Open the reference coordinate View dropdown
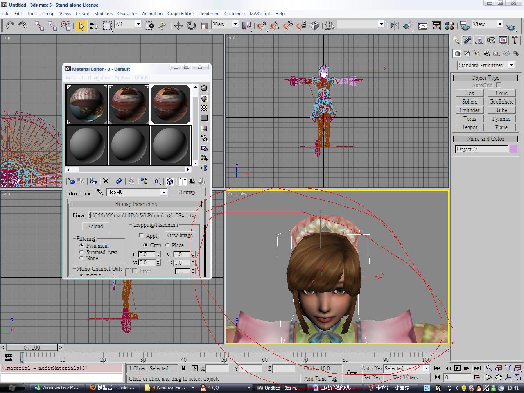Viewport: 524px width, 393px height. pos(235,24)
